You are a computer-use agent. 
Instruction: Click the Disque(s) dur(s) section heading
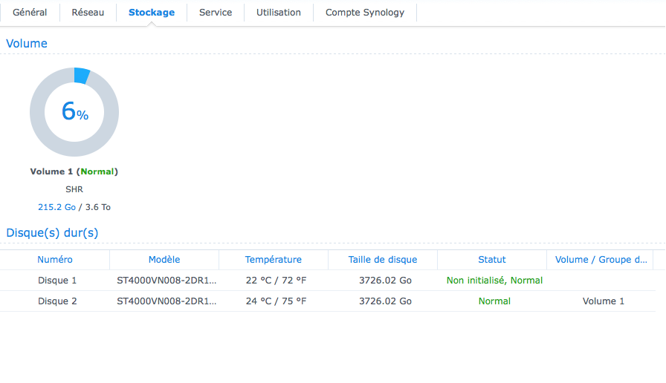[x=52, y=233]
